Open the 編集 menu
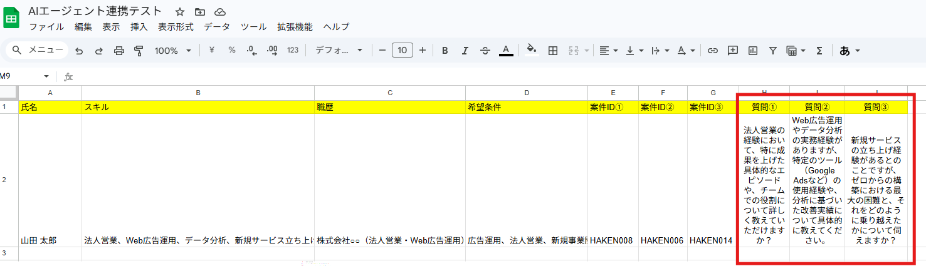The width and height of the screenshot is (926, 266). pyautogui.click(x=83, y=27)
